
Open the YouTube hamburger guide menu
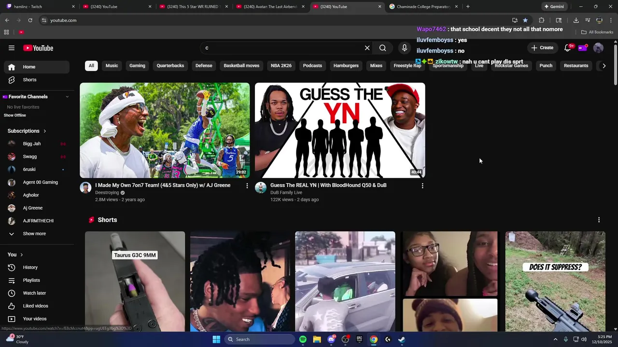12,48
